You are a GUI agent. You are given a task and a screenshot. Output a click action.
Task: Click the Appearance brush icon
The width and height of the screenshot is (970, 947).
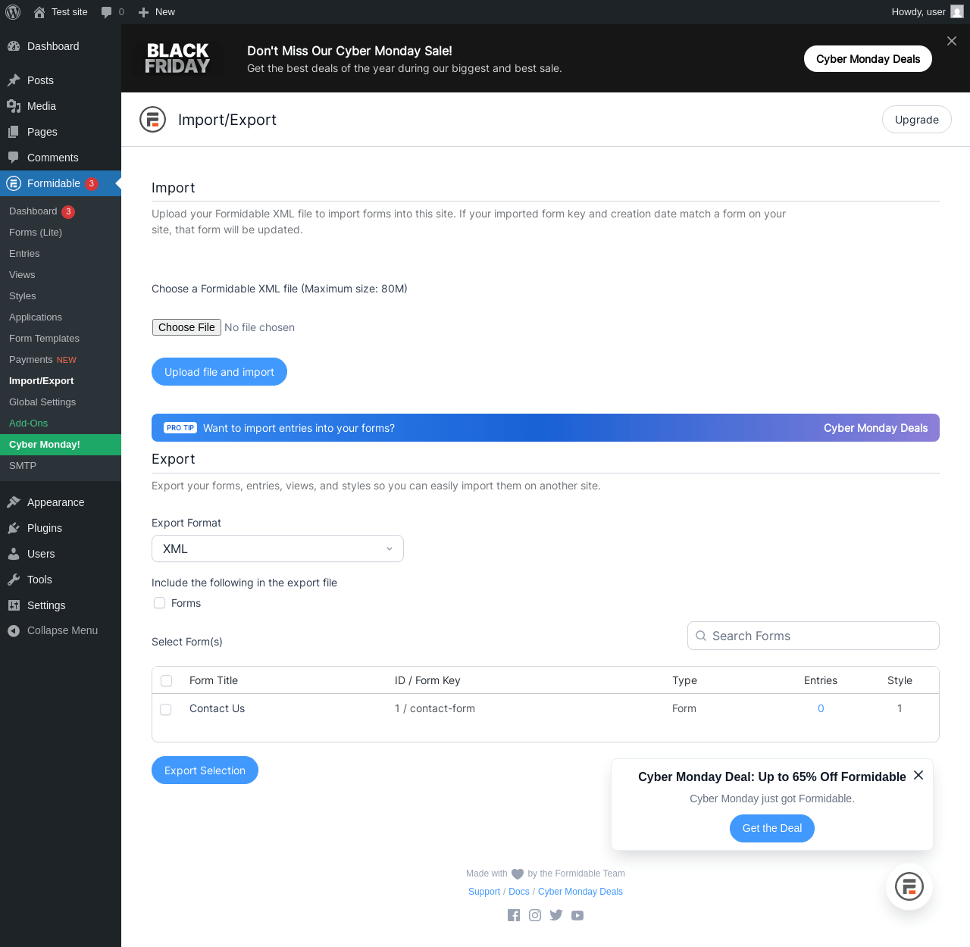tap(14, 502)
